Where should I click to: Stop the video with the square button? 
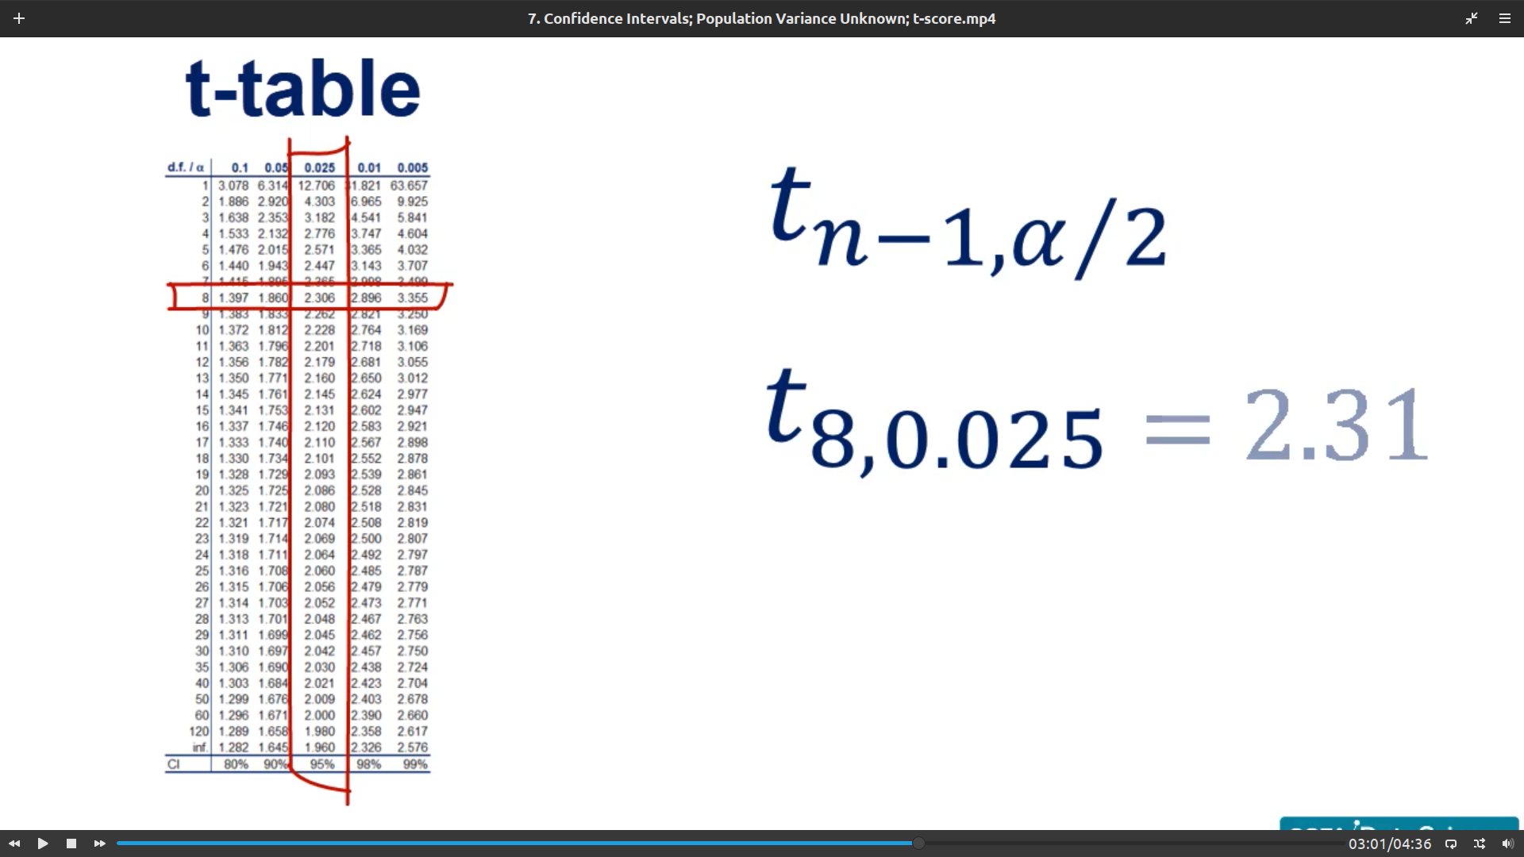point(71,844)
